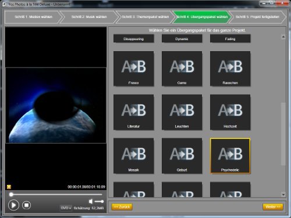
Task: Close the application window
Action: (x=282, y=3)
